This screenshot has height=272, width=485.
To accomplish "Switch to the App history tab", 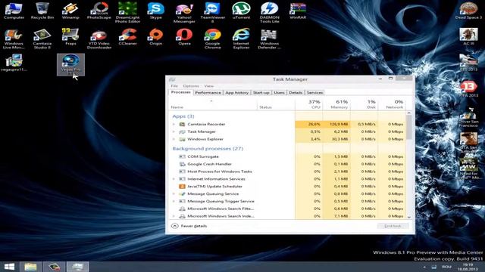I will pyautogui.click(x=236, y=92).
